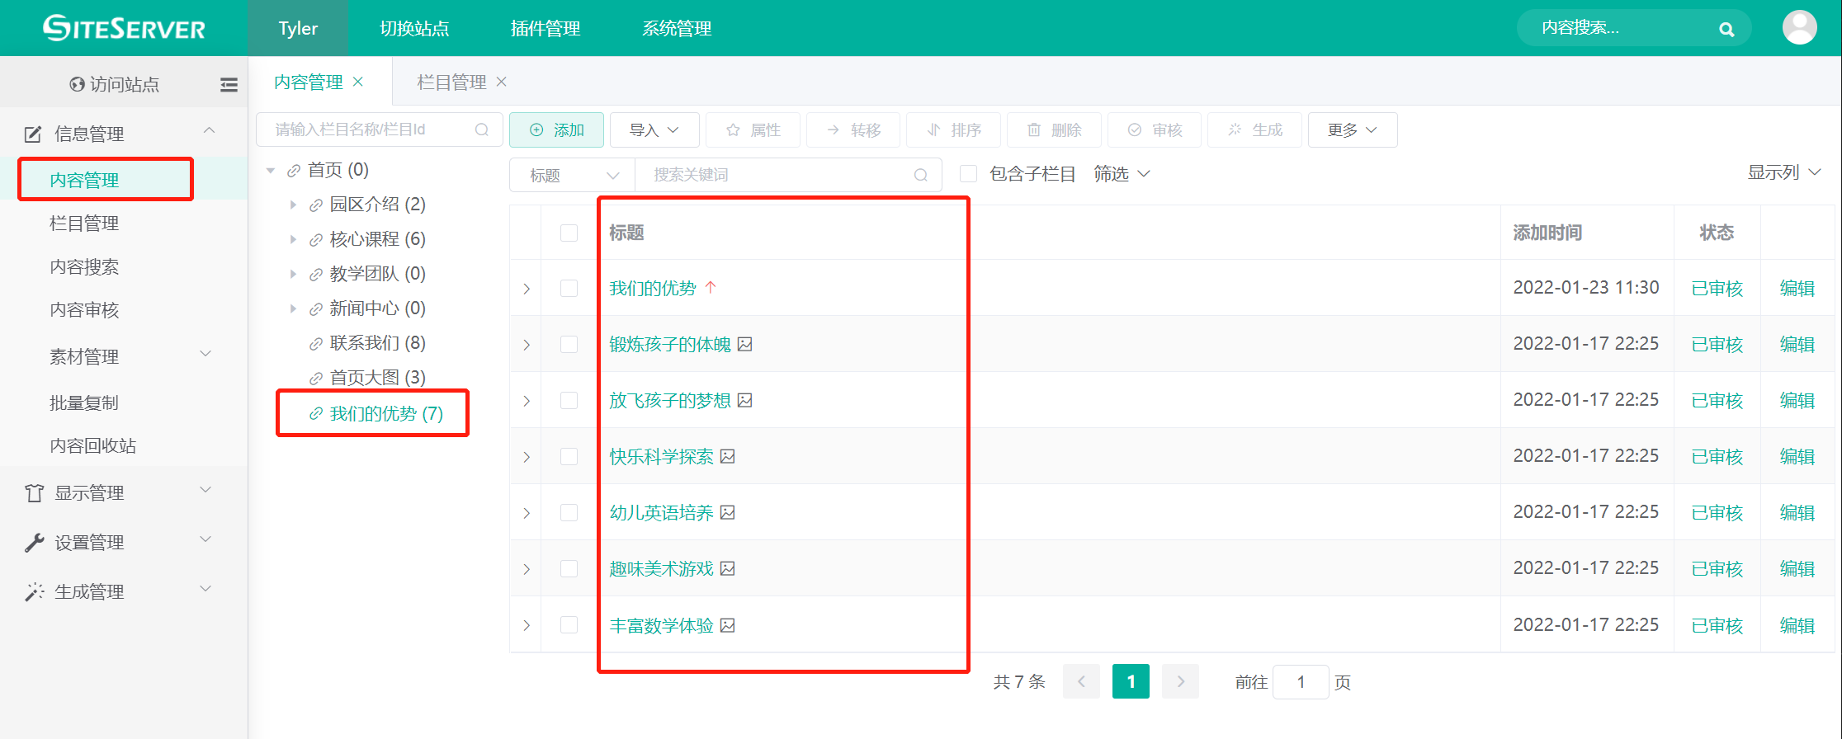This screenshot has width=1842, height=739.
Task: Click the user avatar icon
Action: click(1799, 28)
